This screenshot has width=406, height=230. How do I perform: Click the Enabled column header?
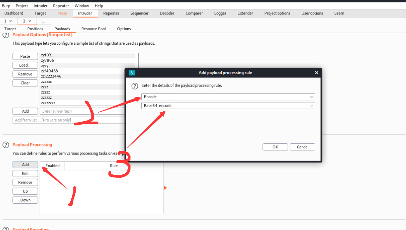coord(52,166)
